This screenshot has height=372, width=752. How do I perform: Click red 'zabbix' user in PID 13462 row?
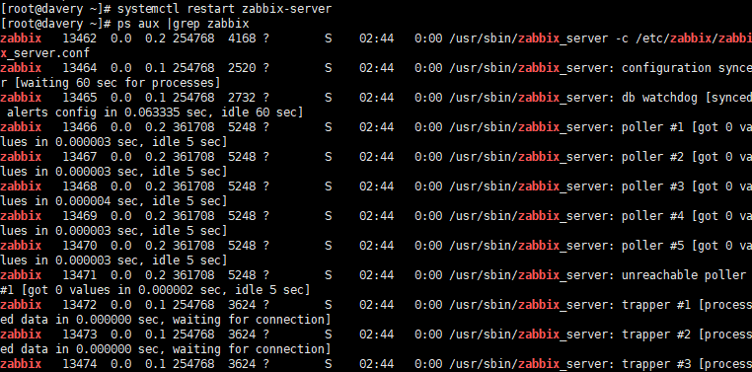21,38
